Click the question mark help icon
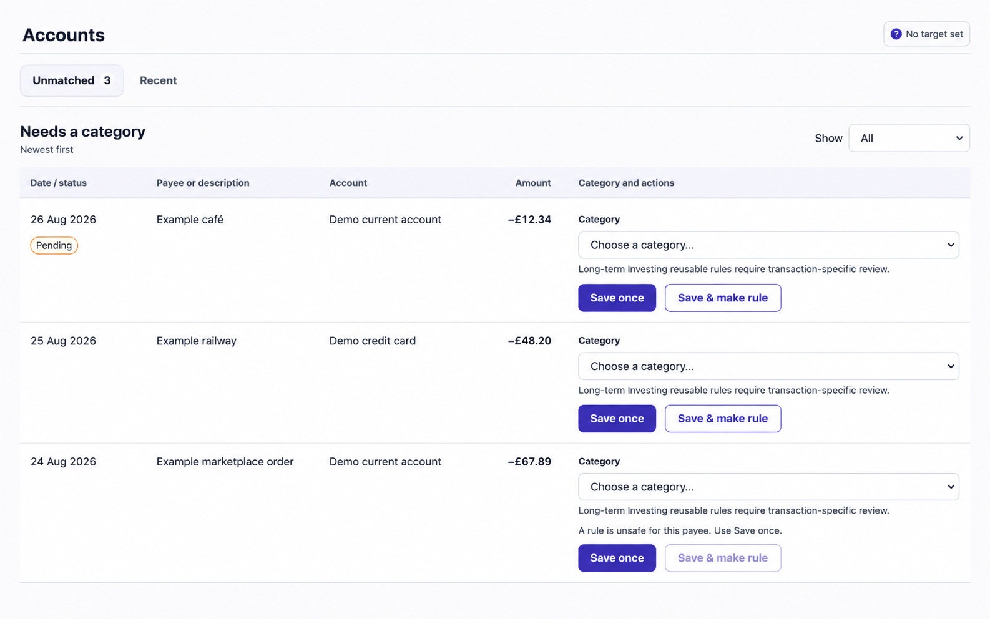 pyautogui.click(x=896, y=34)
